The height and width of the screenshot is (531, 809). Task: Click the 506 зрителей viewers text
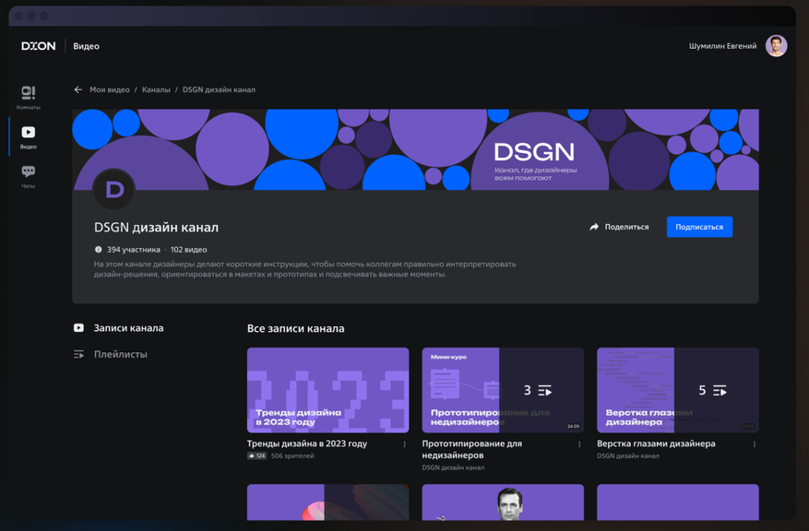[292, 455]
